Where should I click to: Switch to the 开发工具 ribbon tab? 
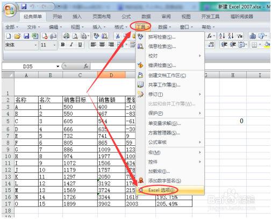[x=210, y=17]
